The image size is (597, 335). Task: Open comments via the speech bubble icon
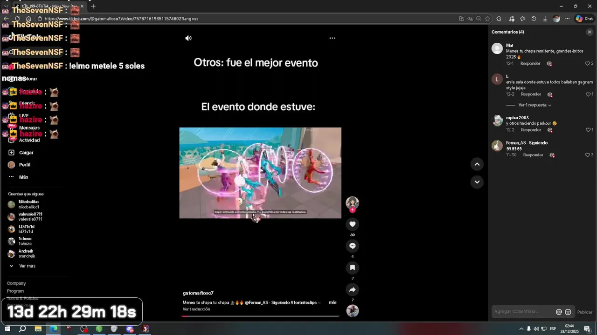pos(352,246)
